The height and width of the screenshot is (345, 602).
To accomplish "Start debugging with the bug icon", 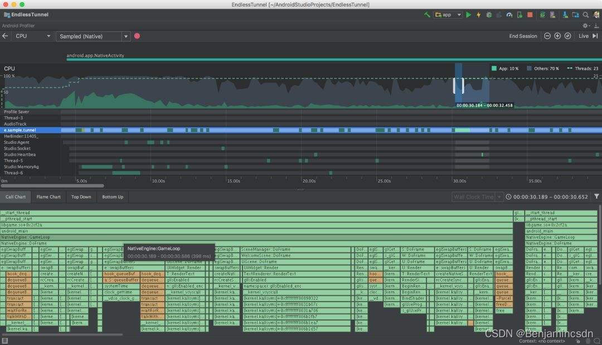I will tap(489, 14).
